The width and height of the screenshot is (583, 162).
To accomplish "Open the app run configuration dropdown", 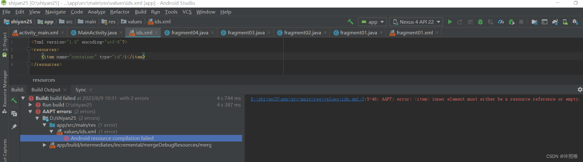I will 373,22.
